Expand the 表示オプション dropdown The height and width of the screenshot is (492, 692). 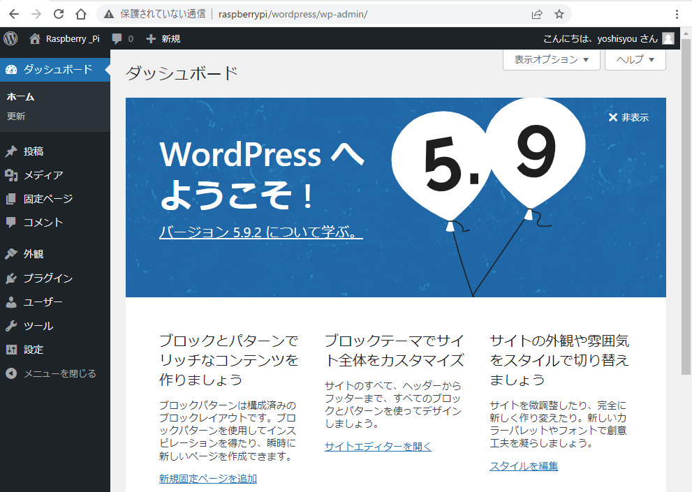tap(551, 60)
